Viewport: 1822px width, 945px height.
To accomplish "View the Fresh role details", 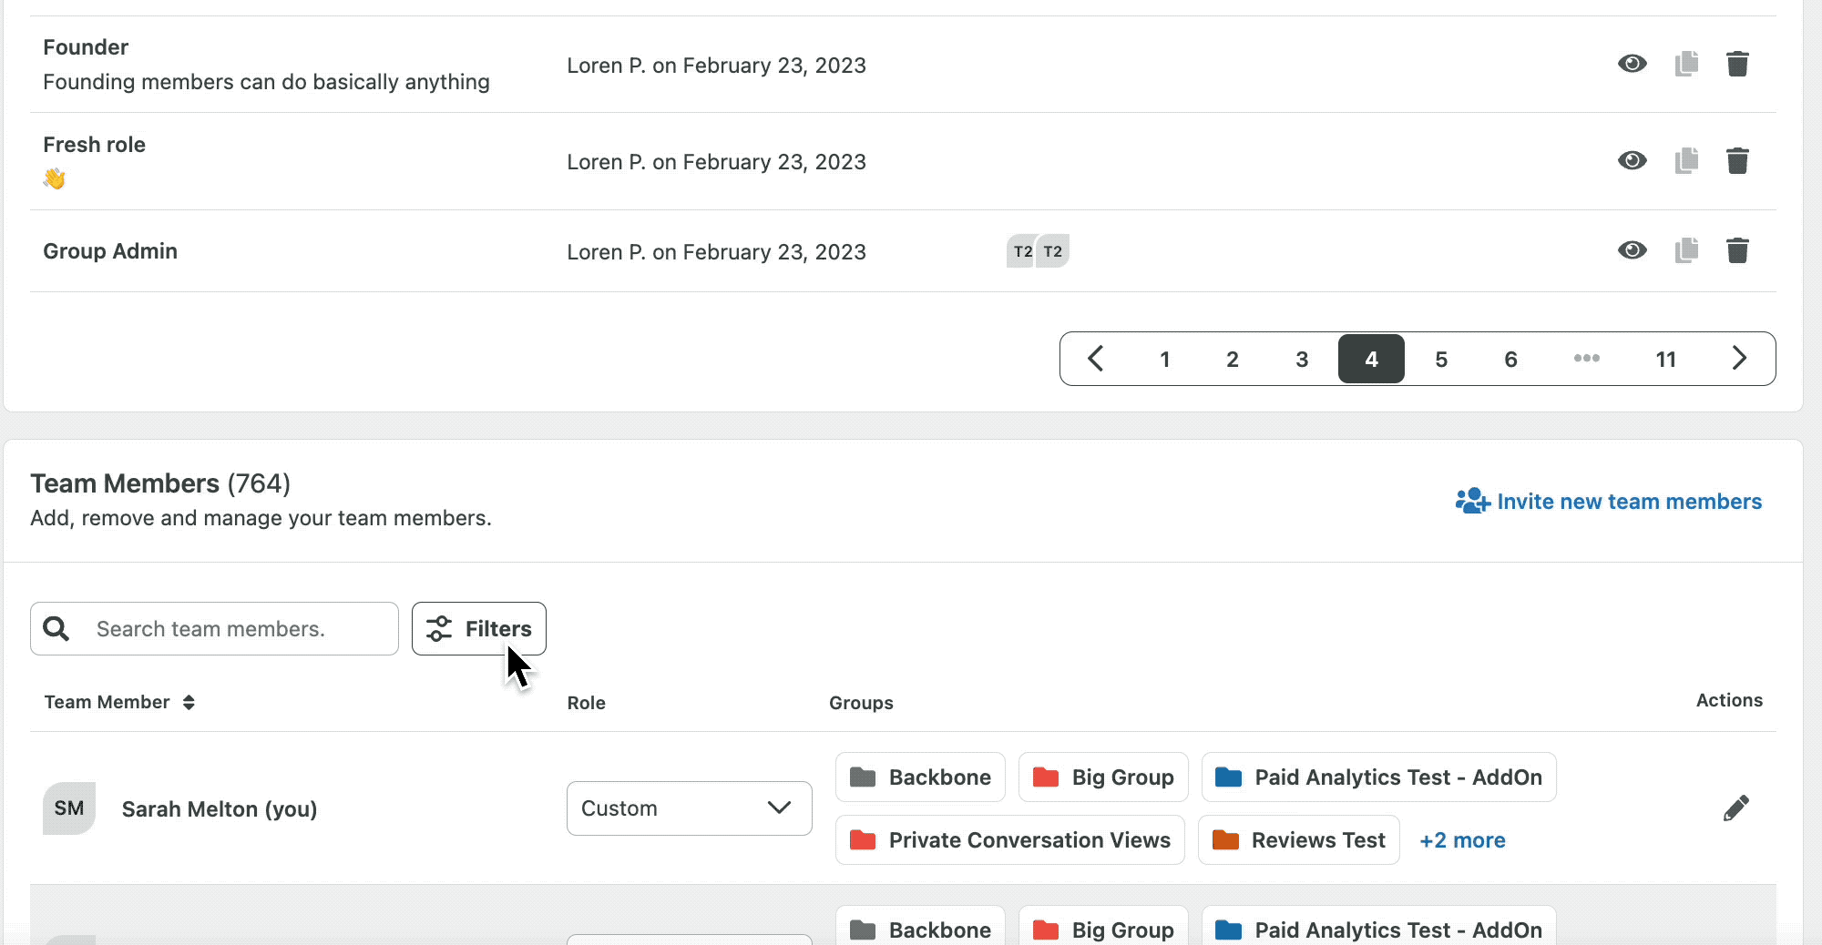I will point(1632,161).
